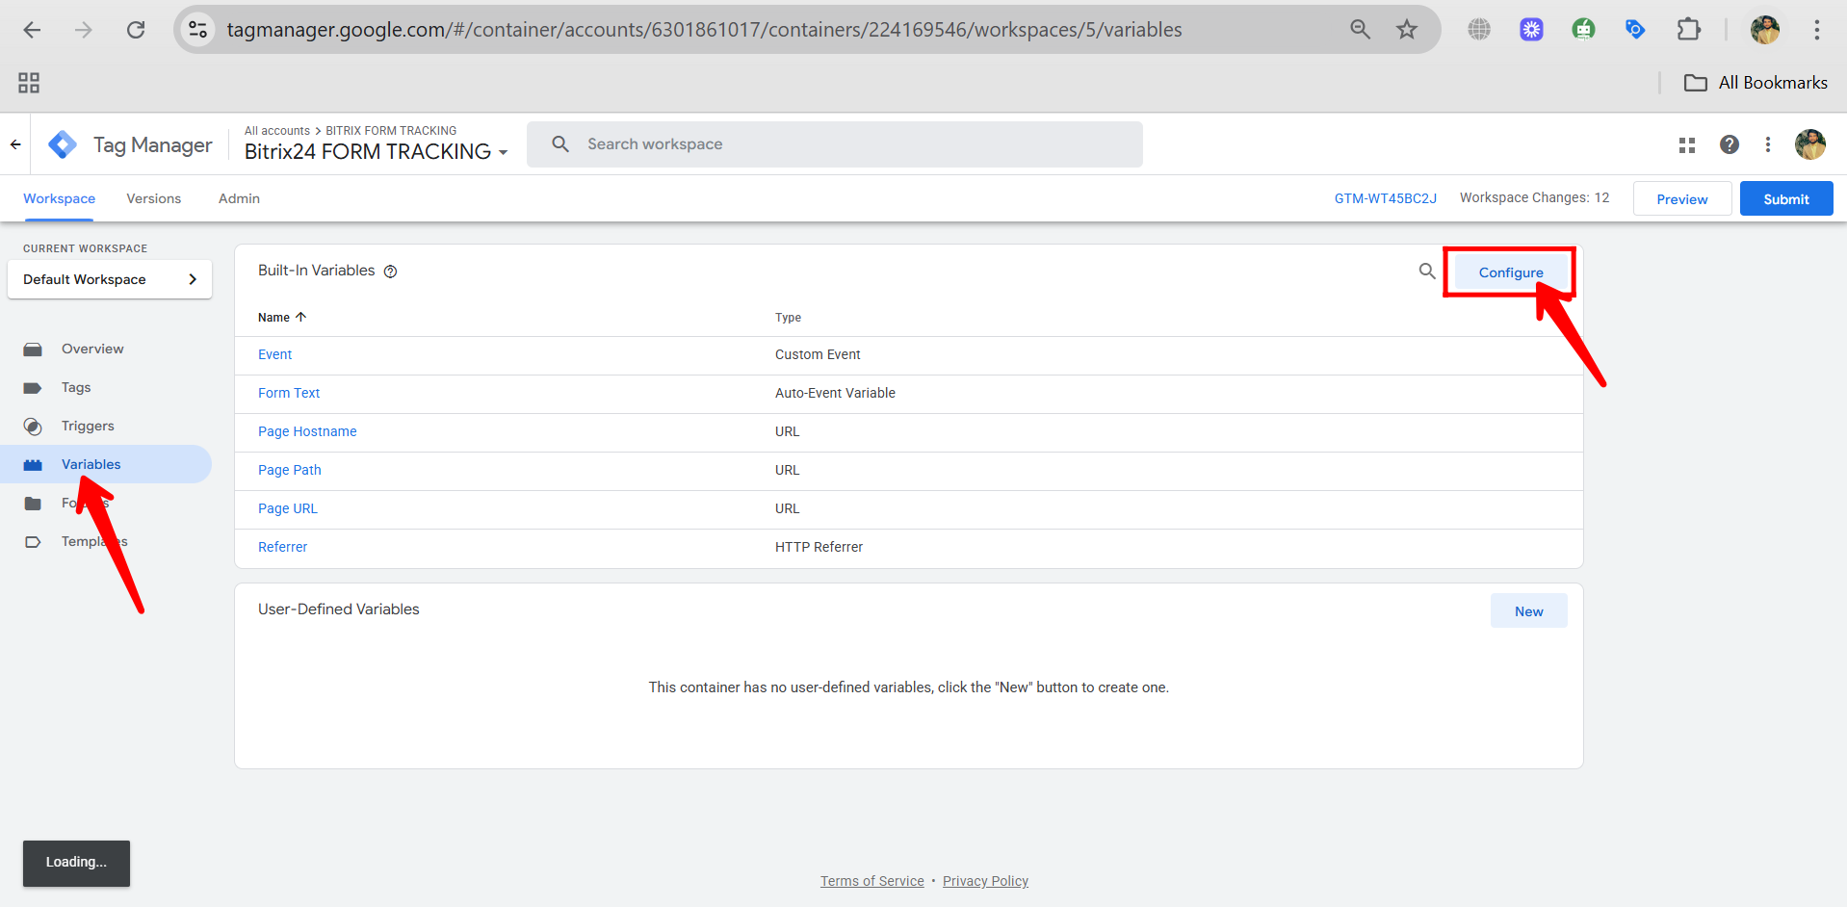The image size is (1847, 907).
Task: Go back with the browser back arrow
Action: click(32, 30)
